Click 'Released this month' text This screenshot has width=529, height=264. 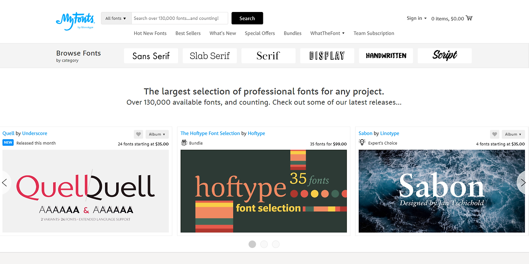pyautogui.click(x=36, y=143)
